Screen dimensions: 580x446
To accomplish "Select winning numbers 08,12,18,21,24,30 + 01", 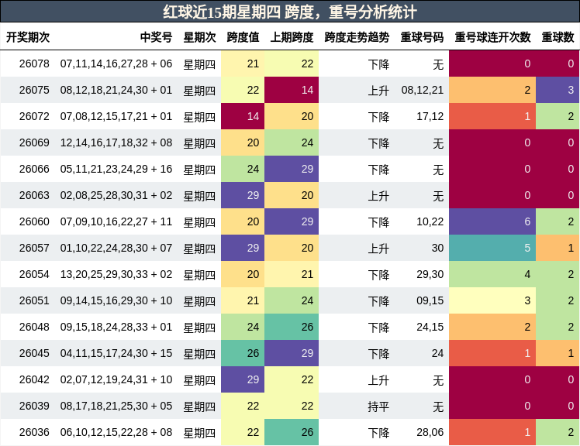I will [116, 90].
